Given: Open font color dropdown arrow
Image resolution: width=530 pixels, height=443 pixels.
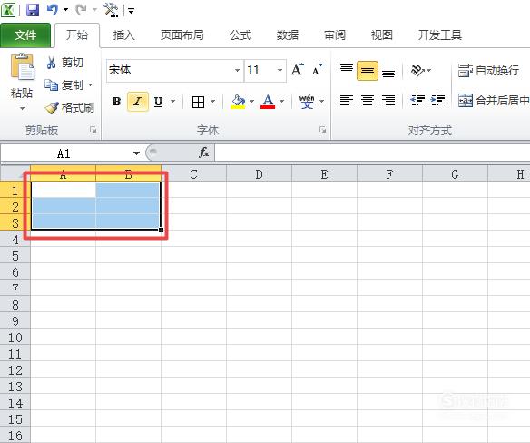Looking at the screenshot, I should pyautogui.click(x=281, y=101).
